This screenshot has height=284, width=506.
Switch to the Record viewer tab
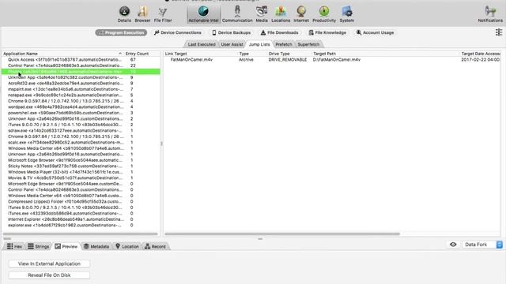click(x=155, y=246)
